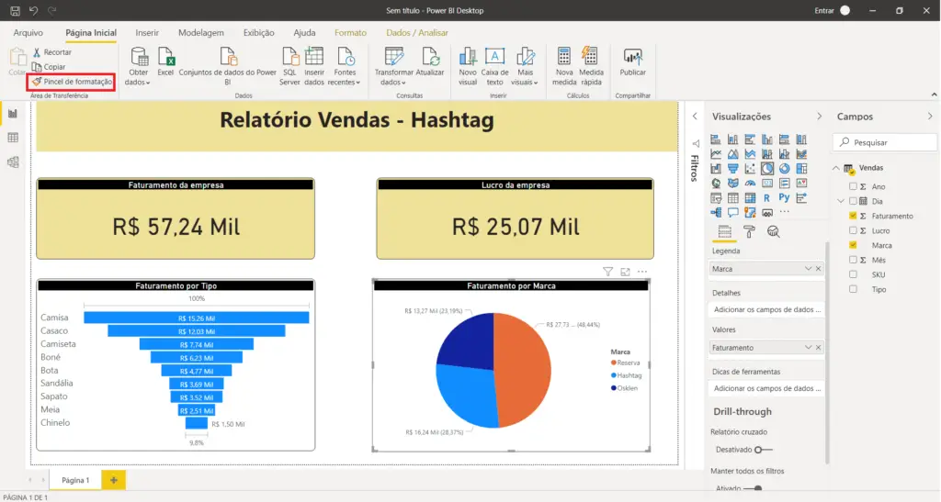Click the Copiar button

point(49,67)
